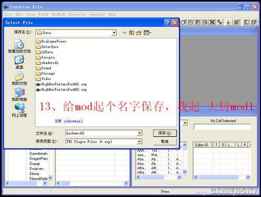Create a new folder in Data

[139, 33]
